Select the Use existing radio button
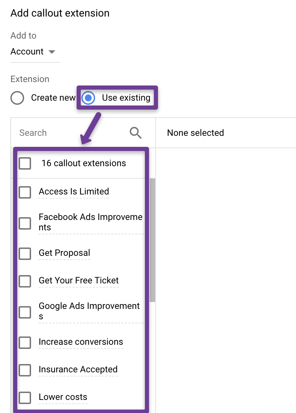296x413 pixels. [88, 98]
